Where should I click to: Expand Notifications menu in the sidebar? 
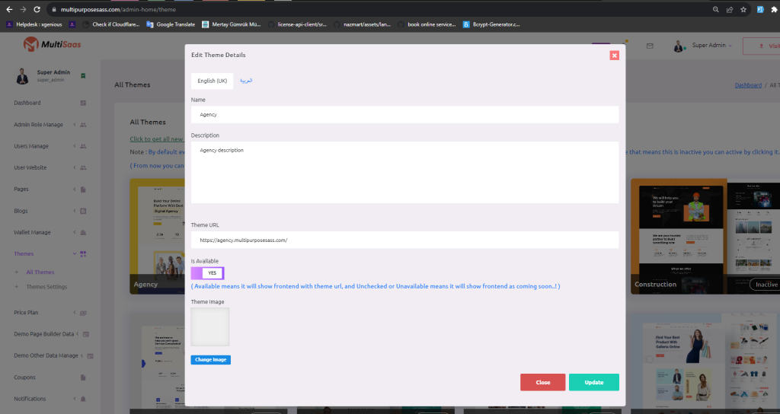30,399
